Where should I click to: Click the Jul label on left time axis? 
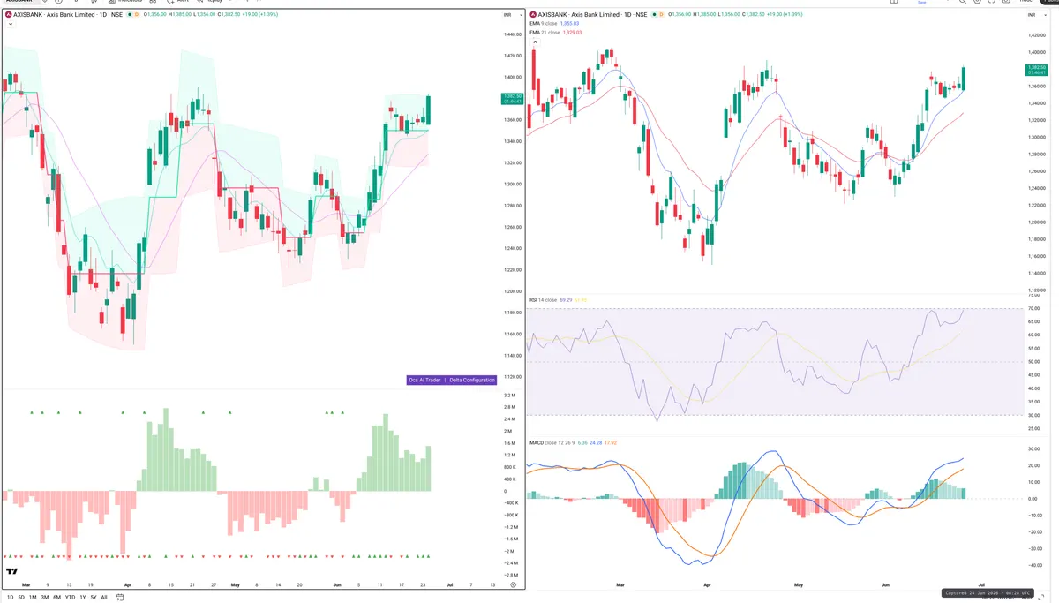[451, 584]
